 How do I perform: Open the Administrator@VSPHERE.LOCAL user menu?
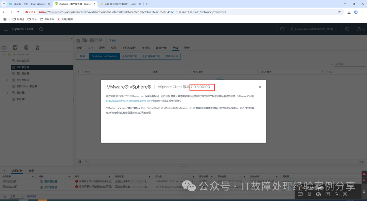[x=314, y=29]
